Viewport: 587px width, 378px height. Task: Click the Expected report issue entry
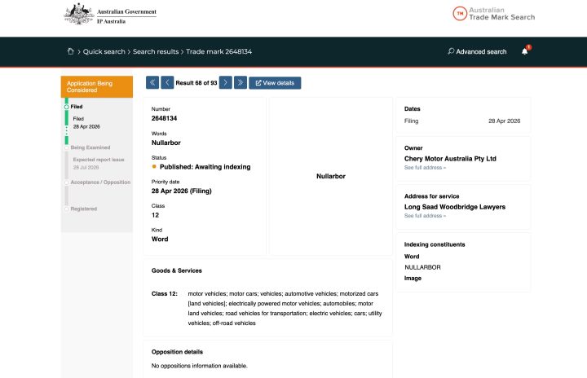pyautogui.click(x=99, y=163)
